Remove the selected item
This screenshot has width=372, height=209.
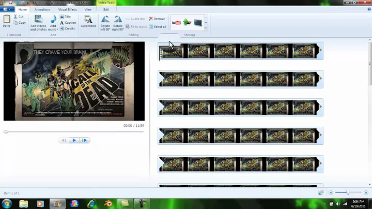tap(157, 19)
